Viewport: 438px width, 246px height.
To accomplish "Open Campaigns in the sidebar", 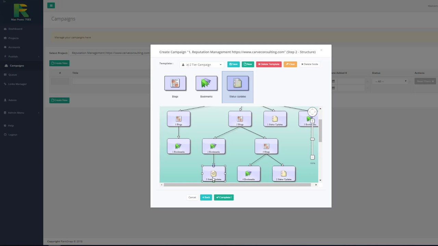I will (x=17, y=66).
